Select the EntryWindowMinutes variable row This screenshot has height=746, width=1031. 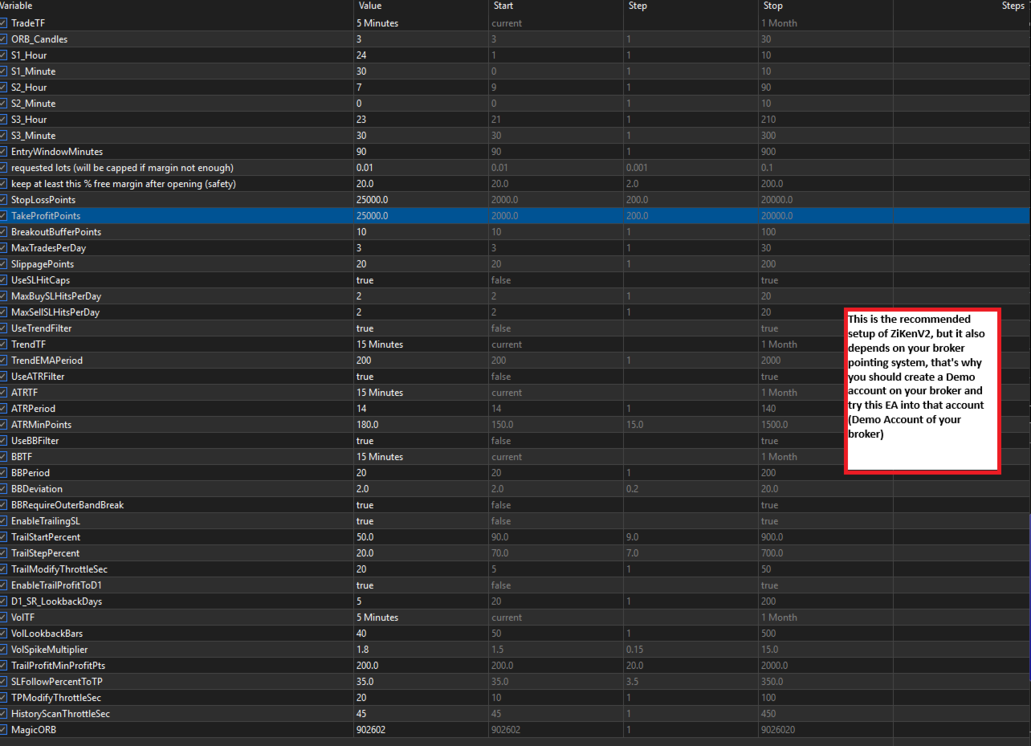(515, 152)
